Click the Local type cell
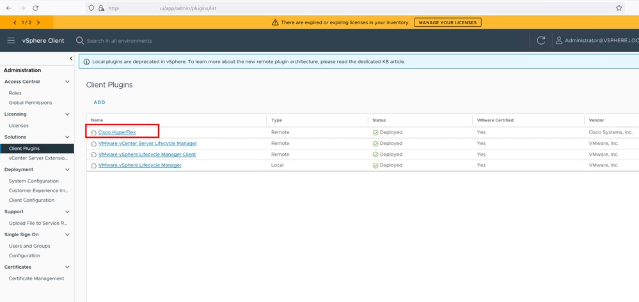Screen dimensions: 639x302 click(x=277, y=165)
